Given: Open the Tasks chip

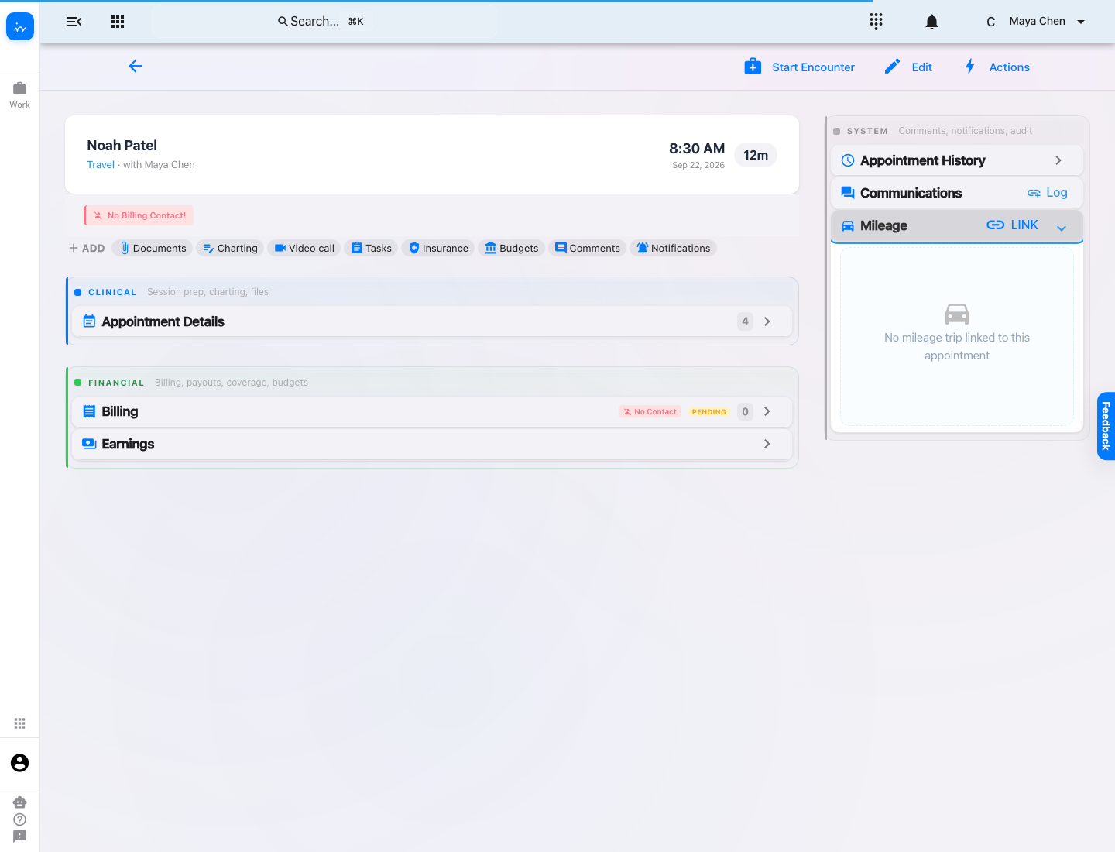Looking at the screenshot, I should click(372, 248).
